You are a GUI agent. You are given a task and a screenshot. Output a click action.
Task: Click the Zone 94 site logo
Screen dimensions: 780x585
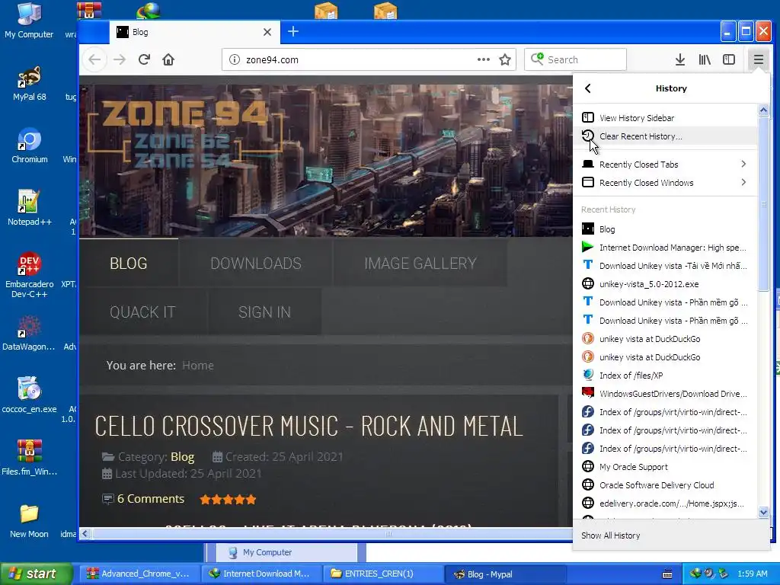185,133
